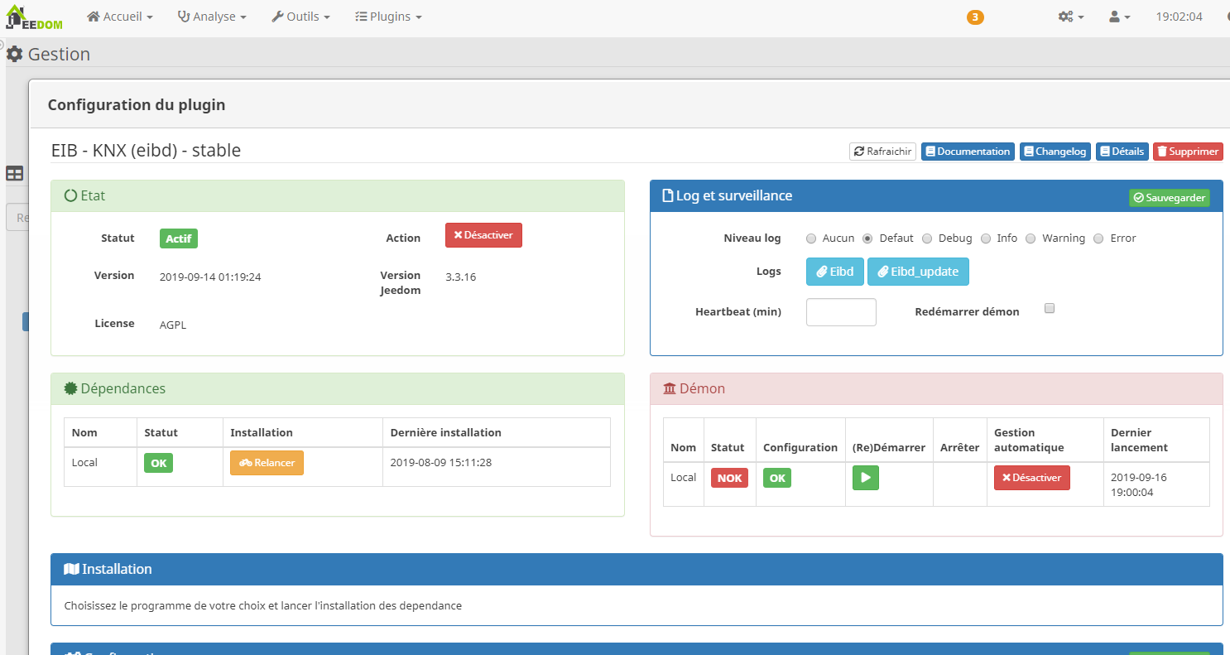Viewport: 1230px width, 655px height.
Task: Select the Defaut log level
Action: [x=867, y=238]
